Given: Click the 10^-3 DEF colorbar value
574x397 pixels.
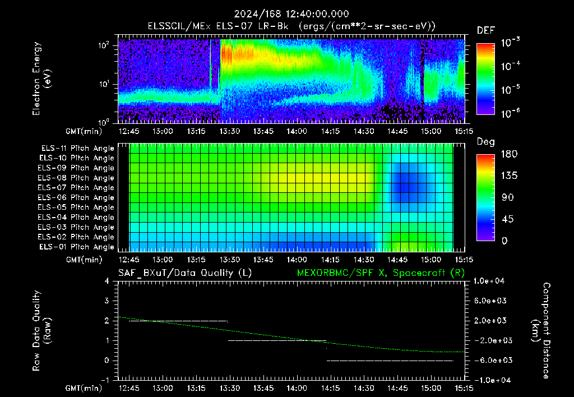Looking at the screenshot, I should 510,43.
